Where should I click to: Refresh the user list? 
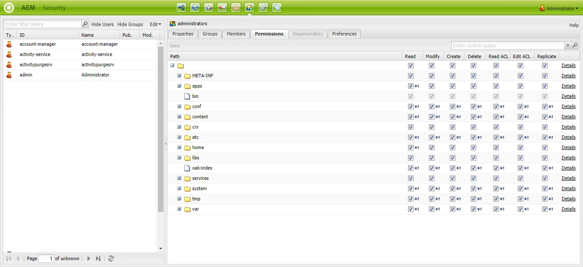(x=111, y=258)
